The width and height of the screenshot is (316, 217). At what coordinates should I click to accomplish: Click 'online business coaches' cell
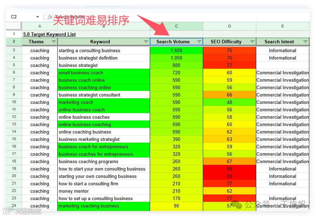pos(104,117)
